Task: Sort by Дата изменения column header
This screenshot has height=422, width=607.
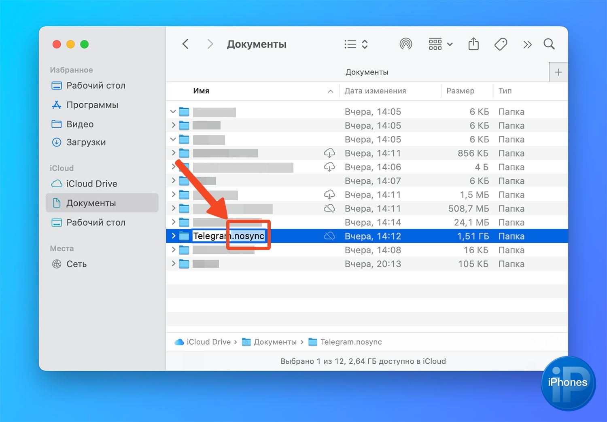Action: pos(375,91)
